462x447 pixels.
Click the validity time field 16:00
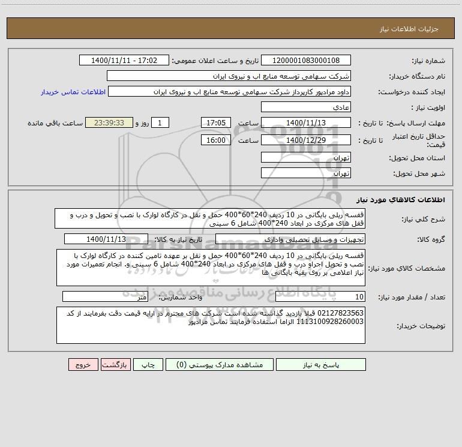coord(215,140)
